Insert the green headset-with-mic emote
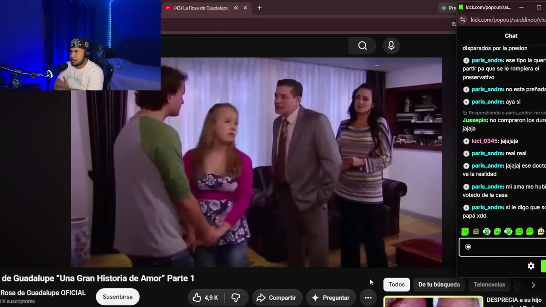This screenshot has width=546, height=307. click(508, 232)
